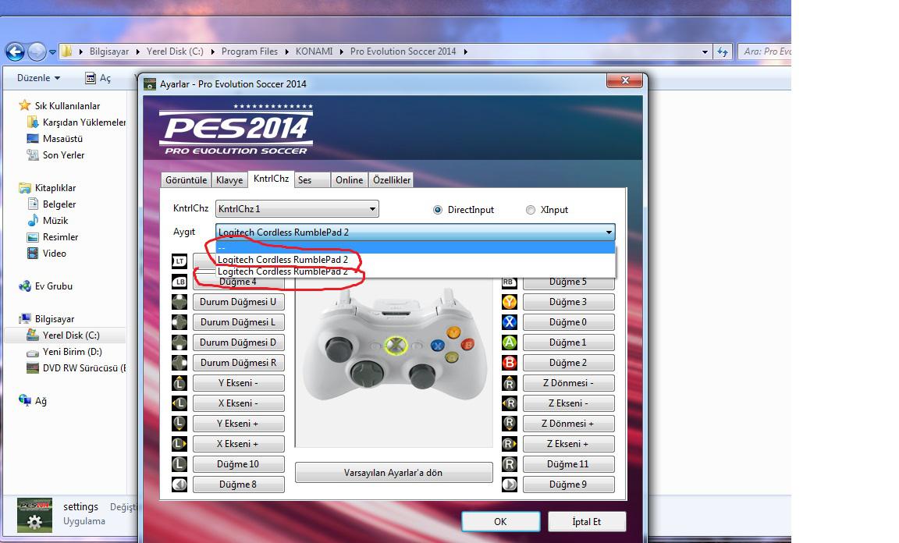Select Yeni Birim (D:) drive
The width and height of the screenshot is (899, 543).
(x=65, y=352)
